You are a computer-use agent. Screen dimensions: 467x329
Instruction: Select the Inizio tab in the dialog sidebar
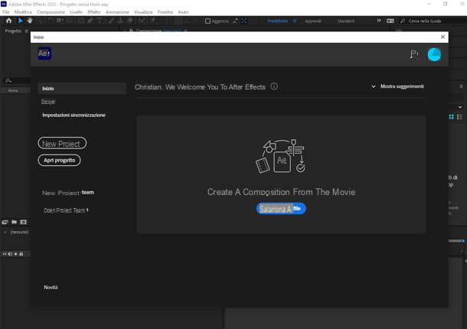(82, 89)
